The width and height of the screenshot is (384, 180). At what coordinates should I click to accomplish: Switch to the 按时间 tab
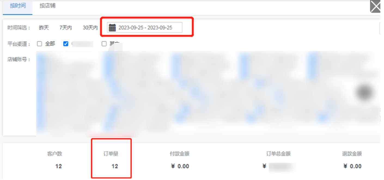click(18, 6)
